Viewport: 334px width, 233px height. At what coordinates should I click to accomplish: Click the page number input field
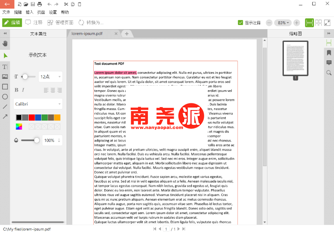166,229
